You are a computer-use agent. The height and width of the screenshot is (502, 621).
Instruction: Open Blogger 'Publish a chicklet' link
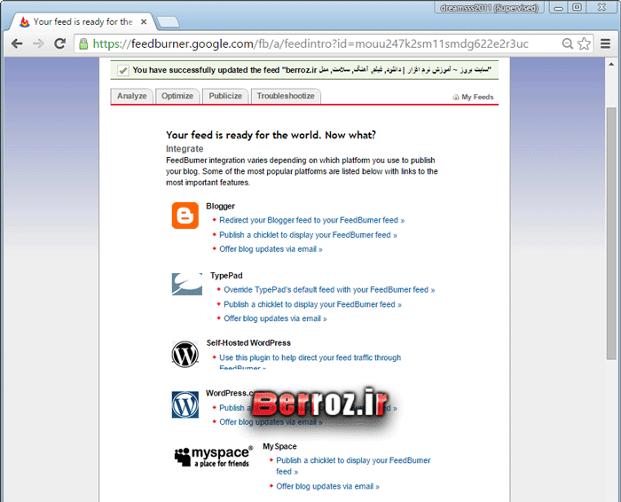308,235
